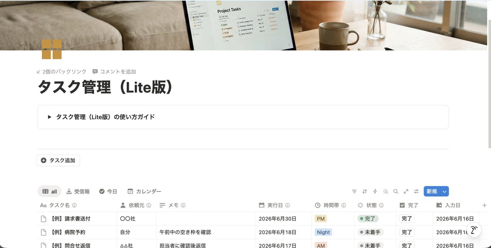Open database search magnifier icon

tap(396, 191)
